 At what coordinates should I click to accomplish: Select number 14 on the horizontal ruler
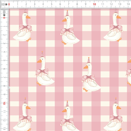[128, 4]
